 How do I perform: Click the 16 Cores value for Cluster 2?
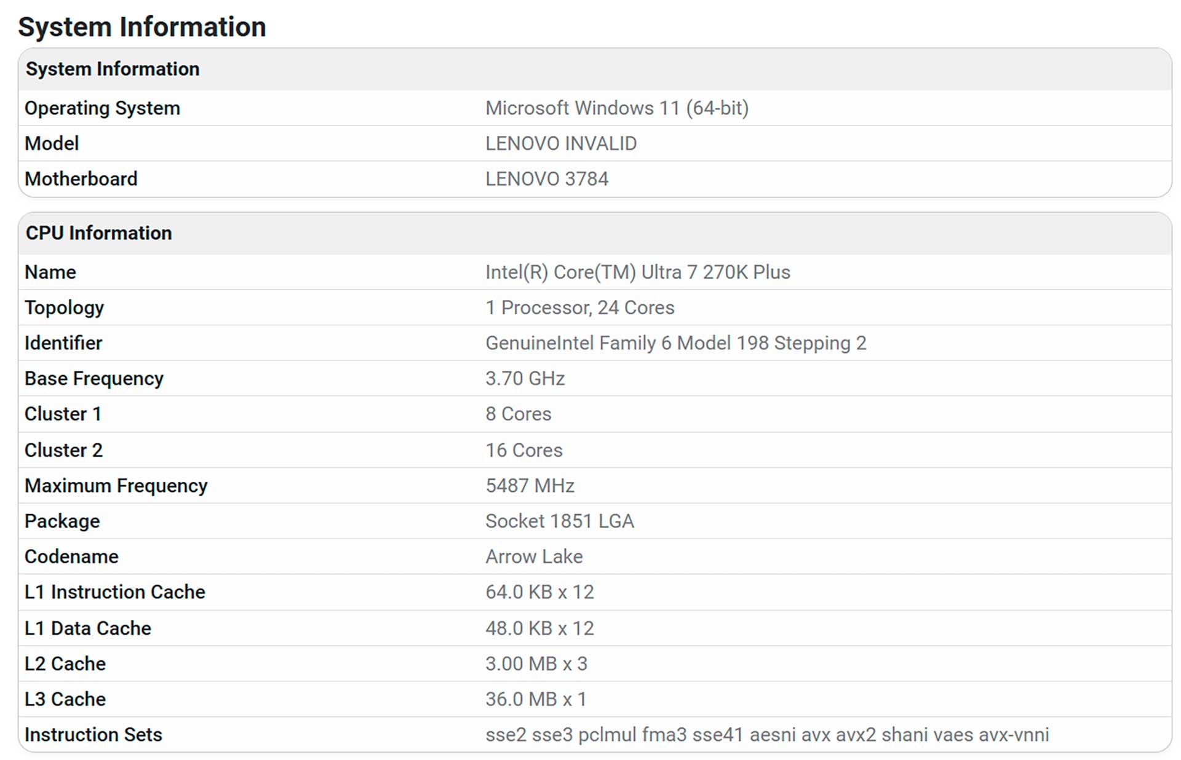tap(524, 450)
